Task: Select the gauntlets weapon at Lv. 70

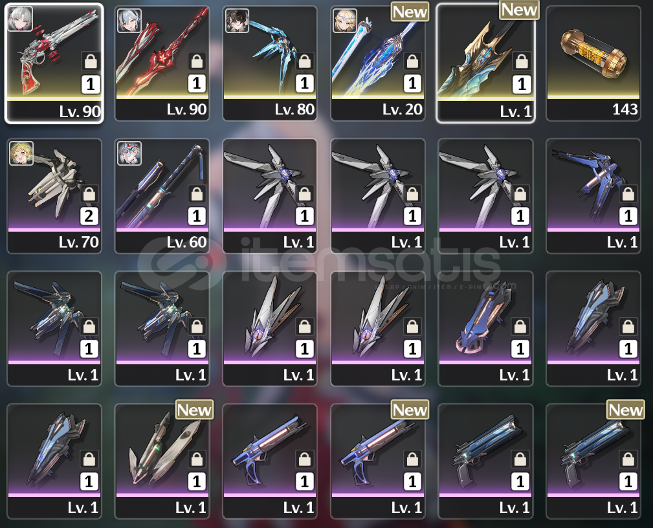Action: tap(54, 196)
